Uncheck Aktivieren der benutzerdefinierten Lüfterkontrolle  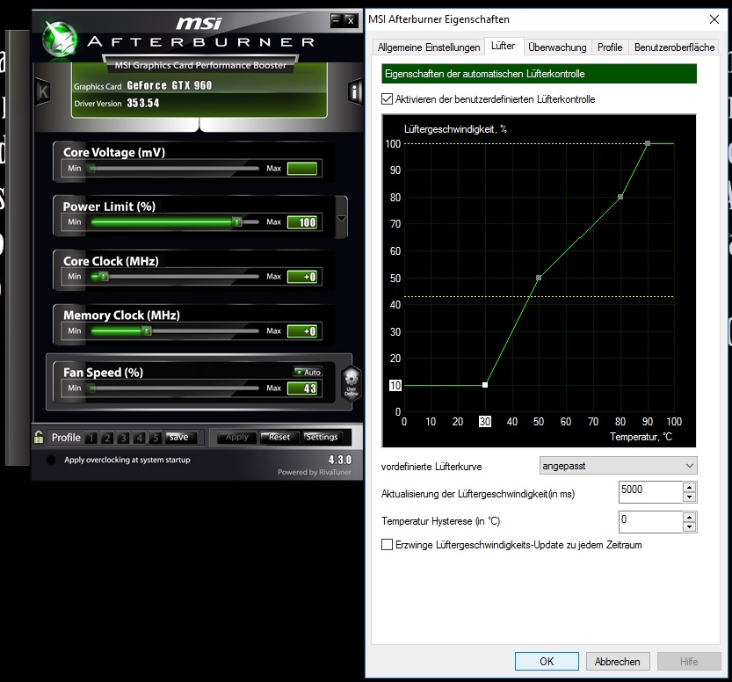click(387, 99)
